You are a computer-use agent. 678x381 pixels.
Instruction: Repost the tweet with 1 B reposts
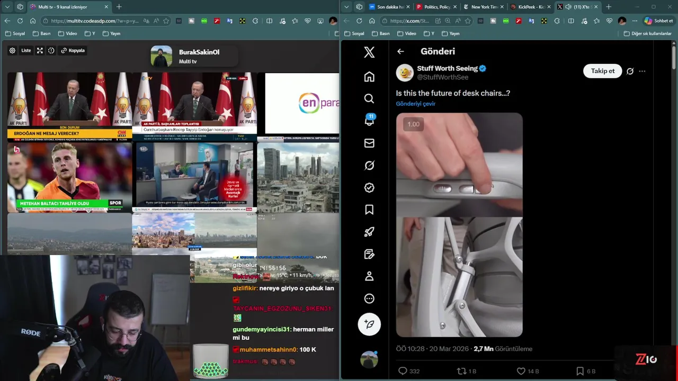(x=467, y=371)
